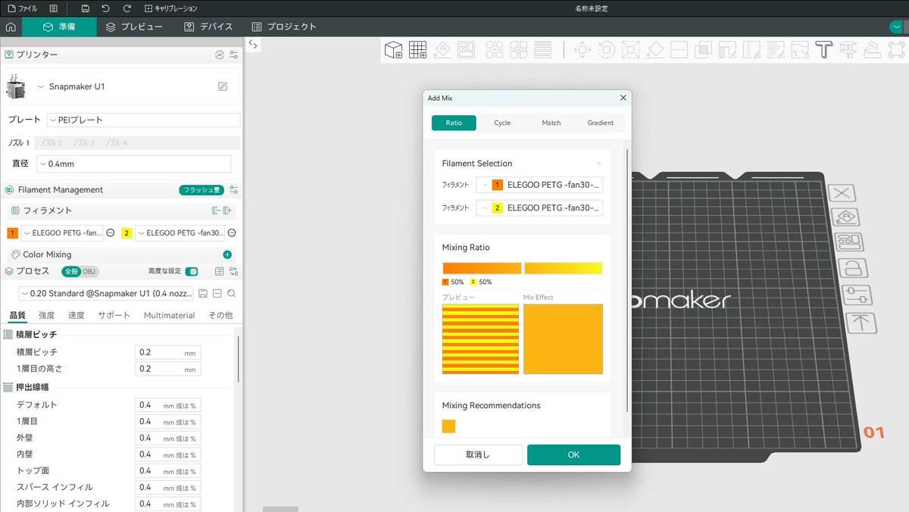Open the 0.20 Standard process preset dropdown

tap(106, 293)
